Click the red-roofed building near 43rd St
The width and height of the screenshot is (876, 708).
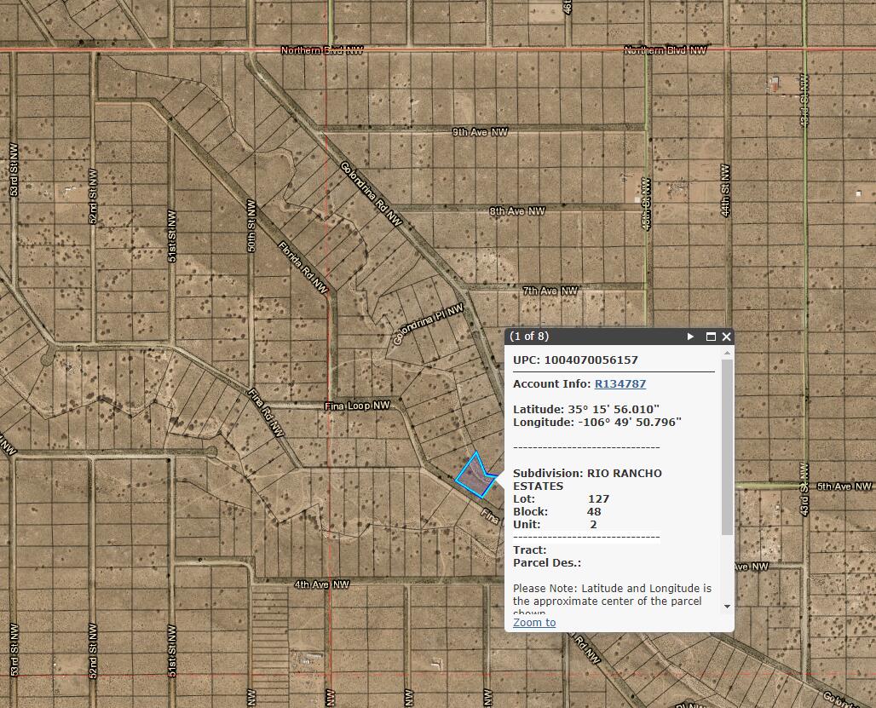(775, 85)
